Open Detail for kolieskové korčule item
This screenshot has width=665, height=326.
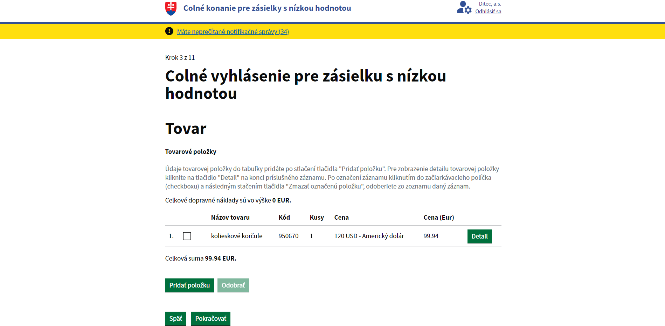click(x=479, y=236)
